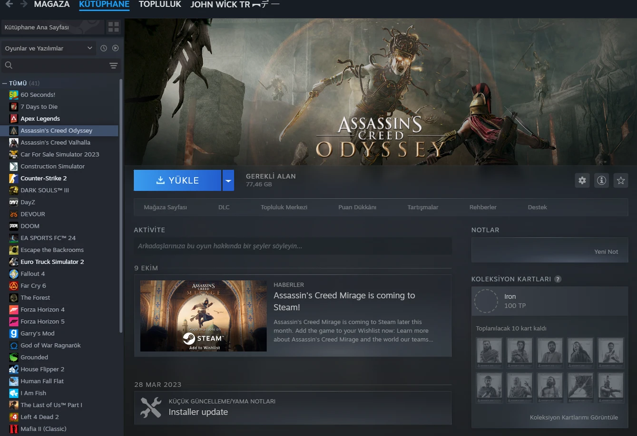Screen dimensions: 637x436
Task: Show game info icon
Action: pos(602,180)
